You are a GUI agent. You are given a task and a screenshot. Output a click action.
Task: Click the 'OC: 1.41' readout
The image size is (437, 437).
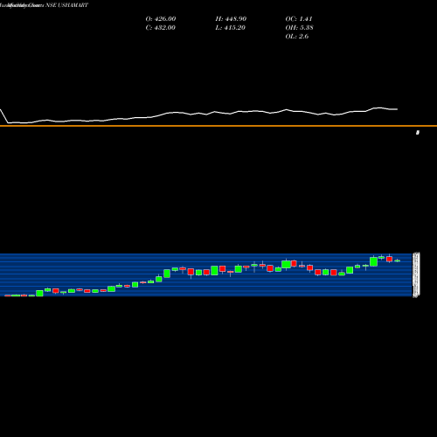299,18
